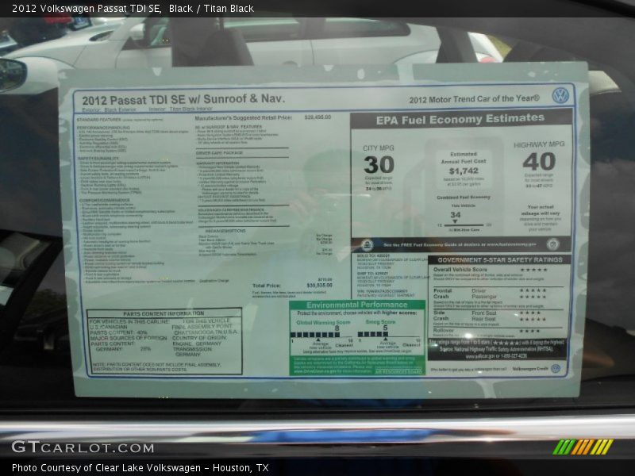Click the Frontal Crash Driver star rating
This screenshot has height=476, width=635.
coord(533,290)
